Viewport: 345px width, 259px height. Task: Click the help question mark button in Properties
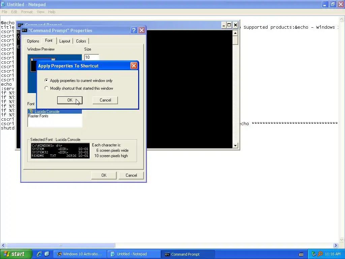pos(134,30)
